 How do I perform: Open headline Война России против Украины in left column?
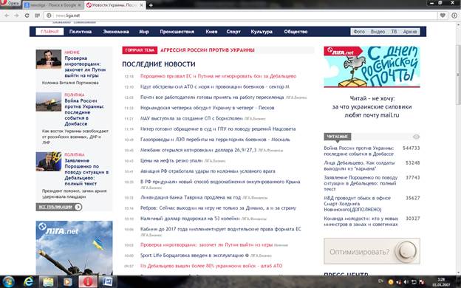(x=84, y=112)
